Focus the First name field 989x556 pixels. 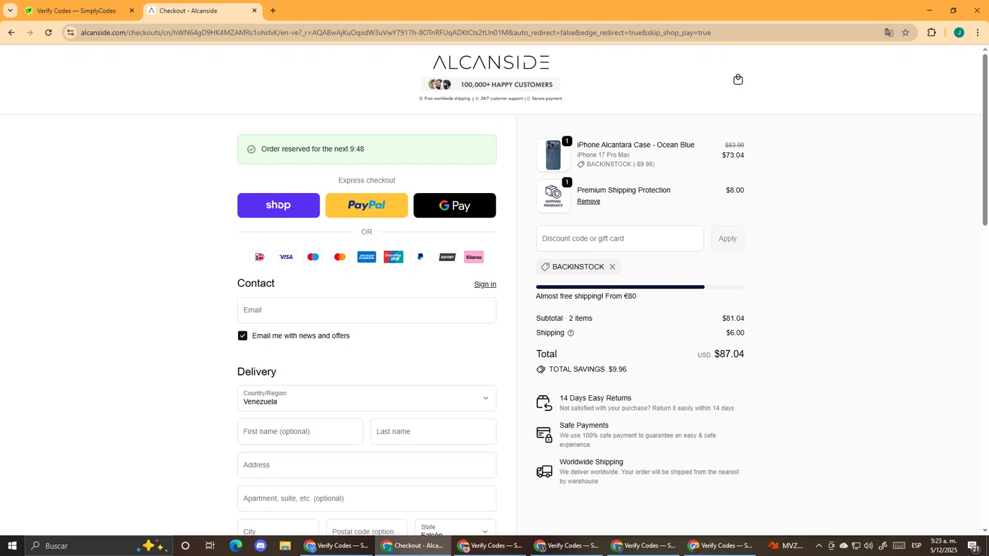click(300, 431)
